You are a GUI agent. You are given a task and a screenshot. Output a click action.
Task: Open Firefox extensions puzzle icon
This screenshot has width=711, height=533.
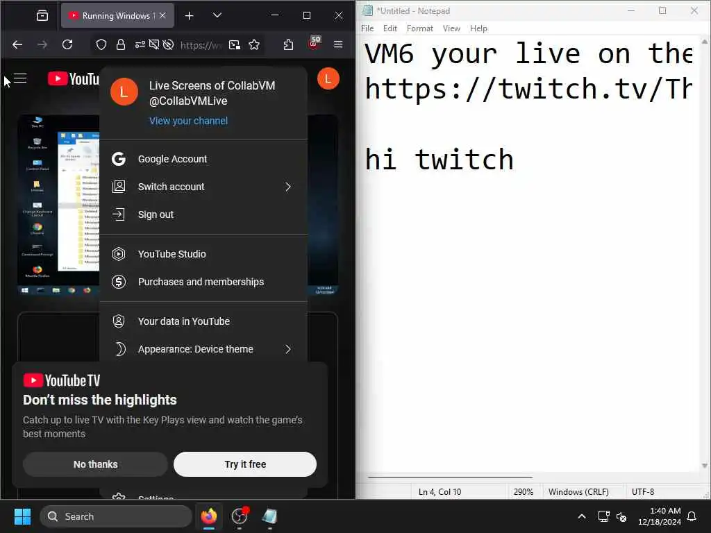pyautogui.click(x=288, y=44)
